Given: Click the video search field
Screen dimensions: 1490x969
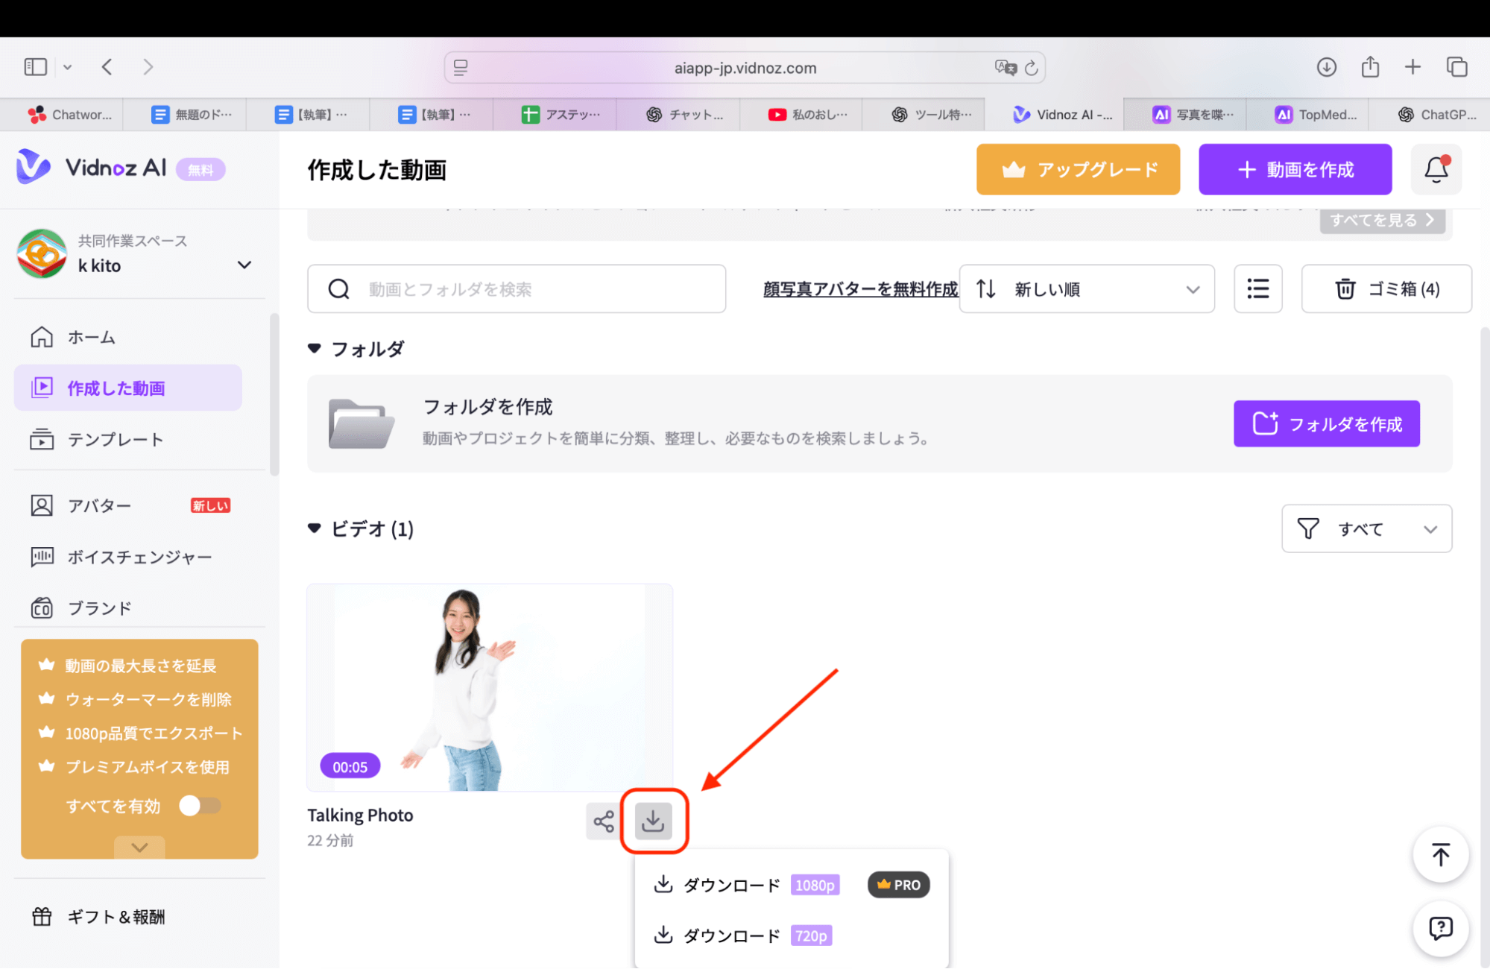Looking at the screenshot, I should (517, 289).
